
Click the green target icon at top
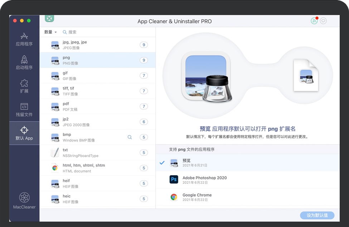[49, 19]
